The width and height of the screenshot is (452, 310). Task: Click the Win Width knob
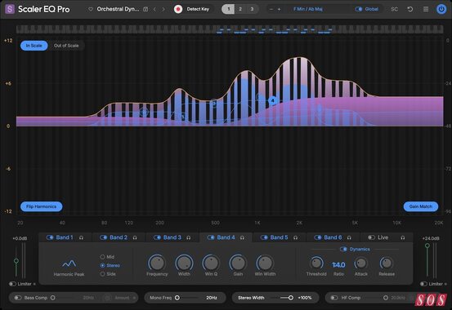coord(265,263)
